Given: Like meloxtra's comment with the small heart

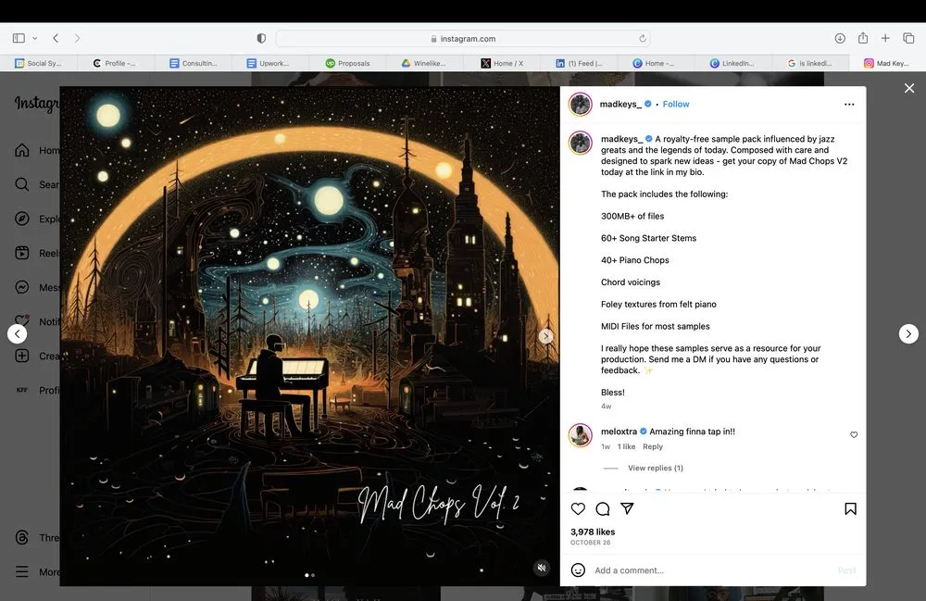Looking at the screenshot, I should click(853, 434).
